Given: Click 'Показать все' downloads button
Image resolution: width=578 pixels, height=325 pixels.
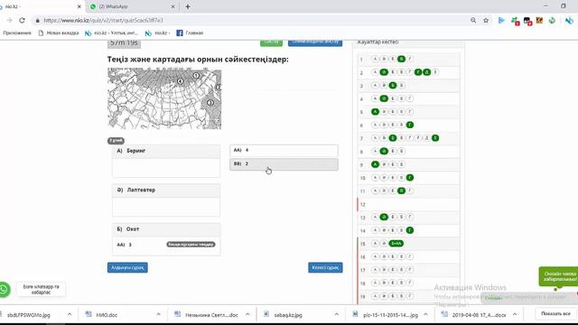Looking at the screenshot, I should [555, 313].
